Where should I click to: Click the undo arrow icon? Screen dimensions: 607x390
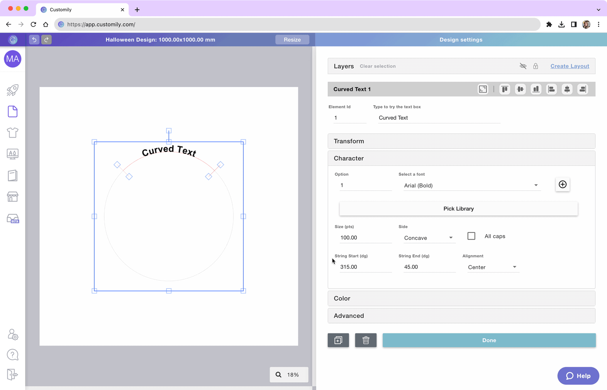(34, 40)
